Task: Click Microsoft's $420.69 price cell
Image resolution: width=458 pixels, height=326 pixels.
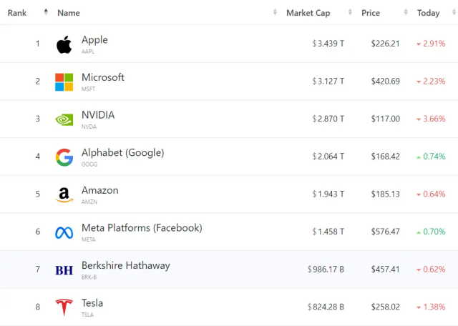Action: point(385,81)
